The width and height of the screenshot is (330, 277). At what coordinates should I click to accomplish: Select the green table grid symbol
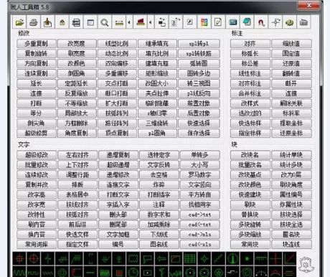190,258
